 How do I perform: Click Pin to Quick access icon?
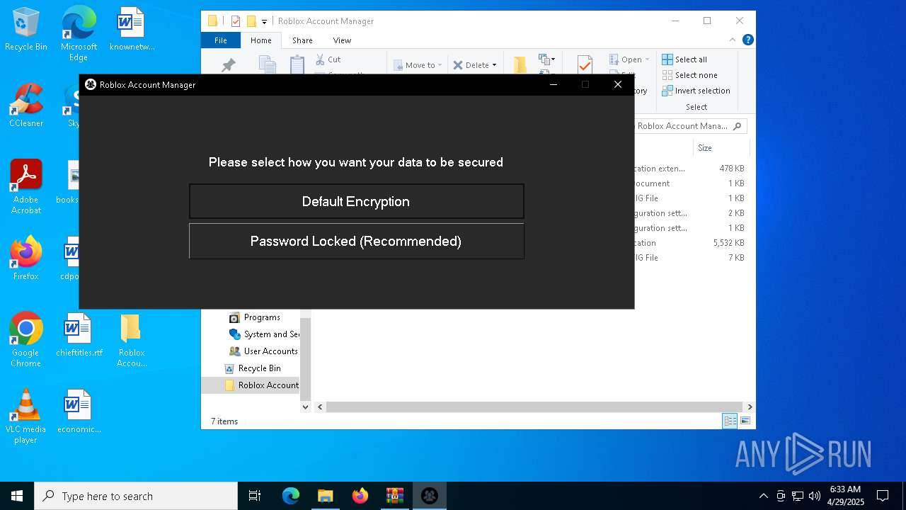(x=228, y=65)
